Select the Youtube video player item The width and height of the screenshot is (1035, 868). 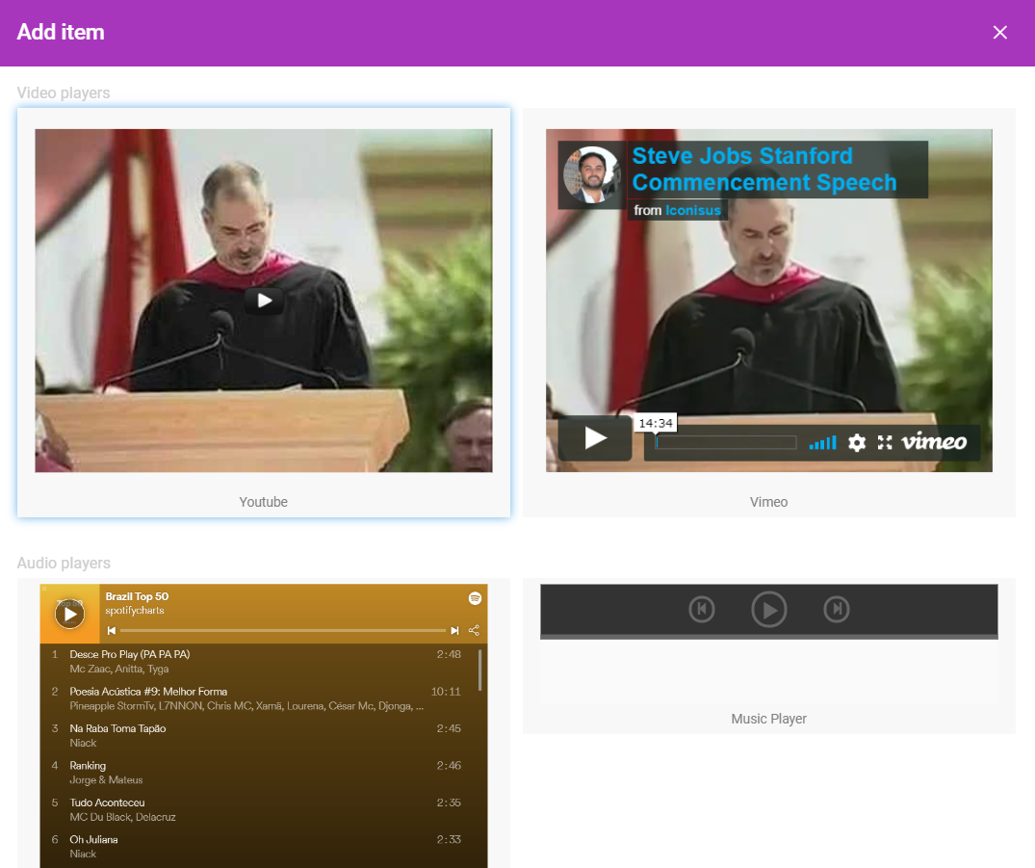point(264,312)
